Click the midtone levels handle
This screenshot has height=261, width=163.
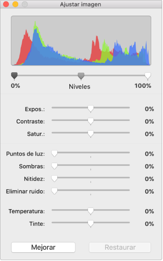81,76
